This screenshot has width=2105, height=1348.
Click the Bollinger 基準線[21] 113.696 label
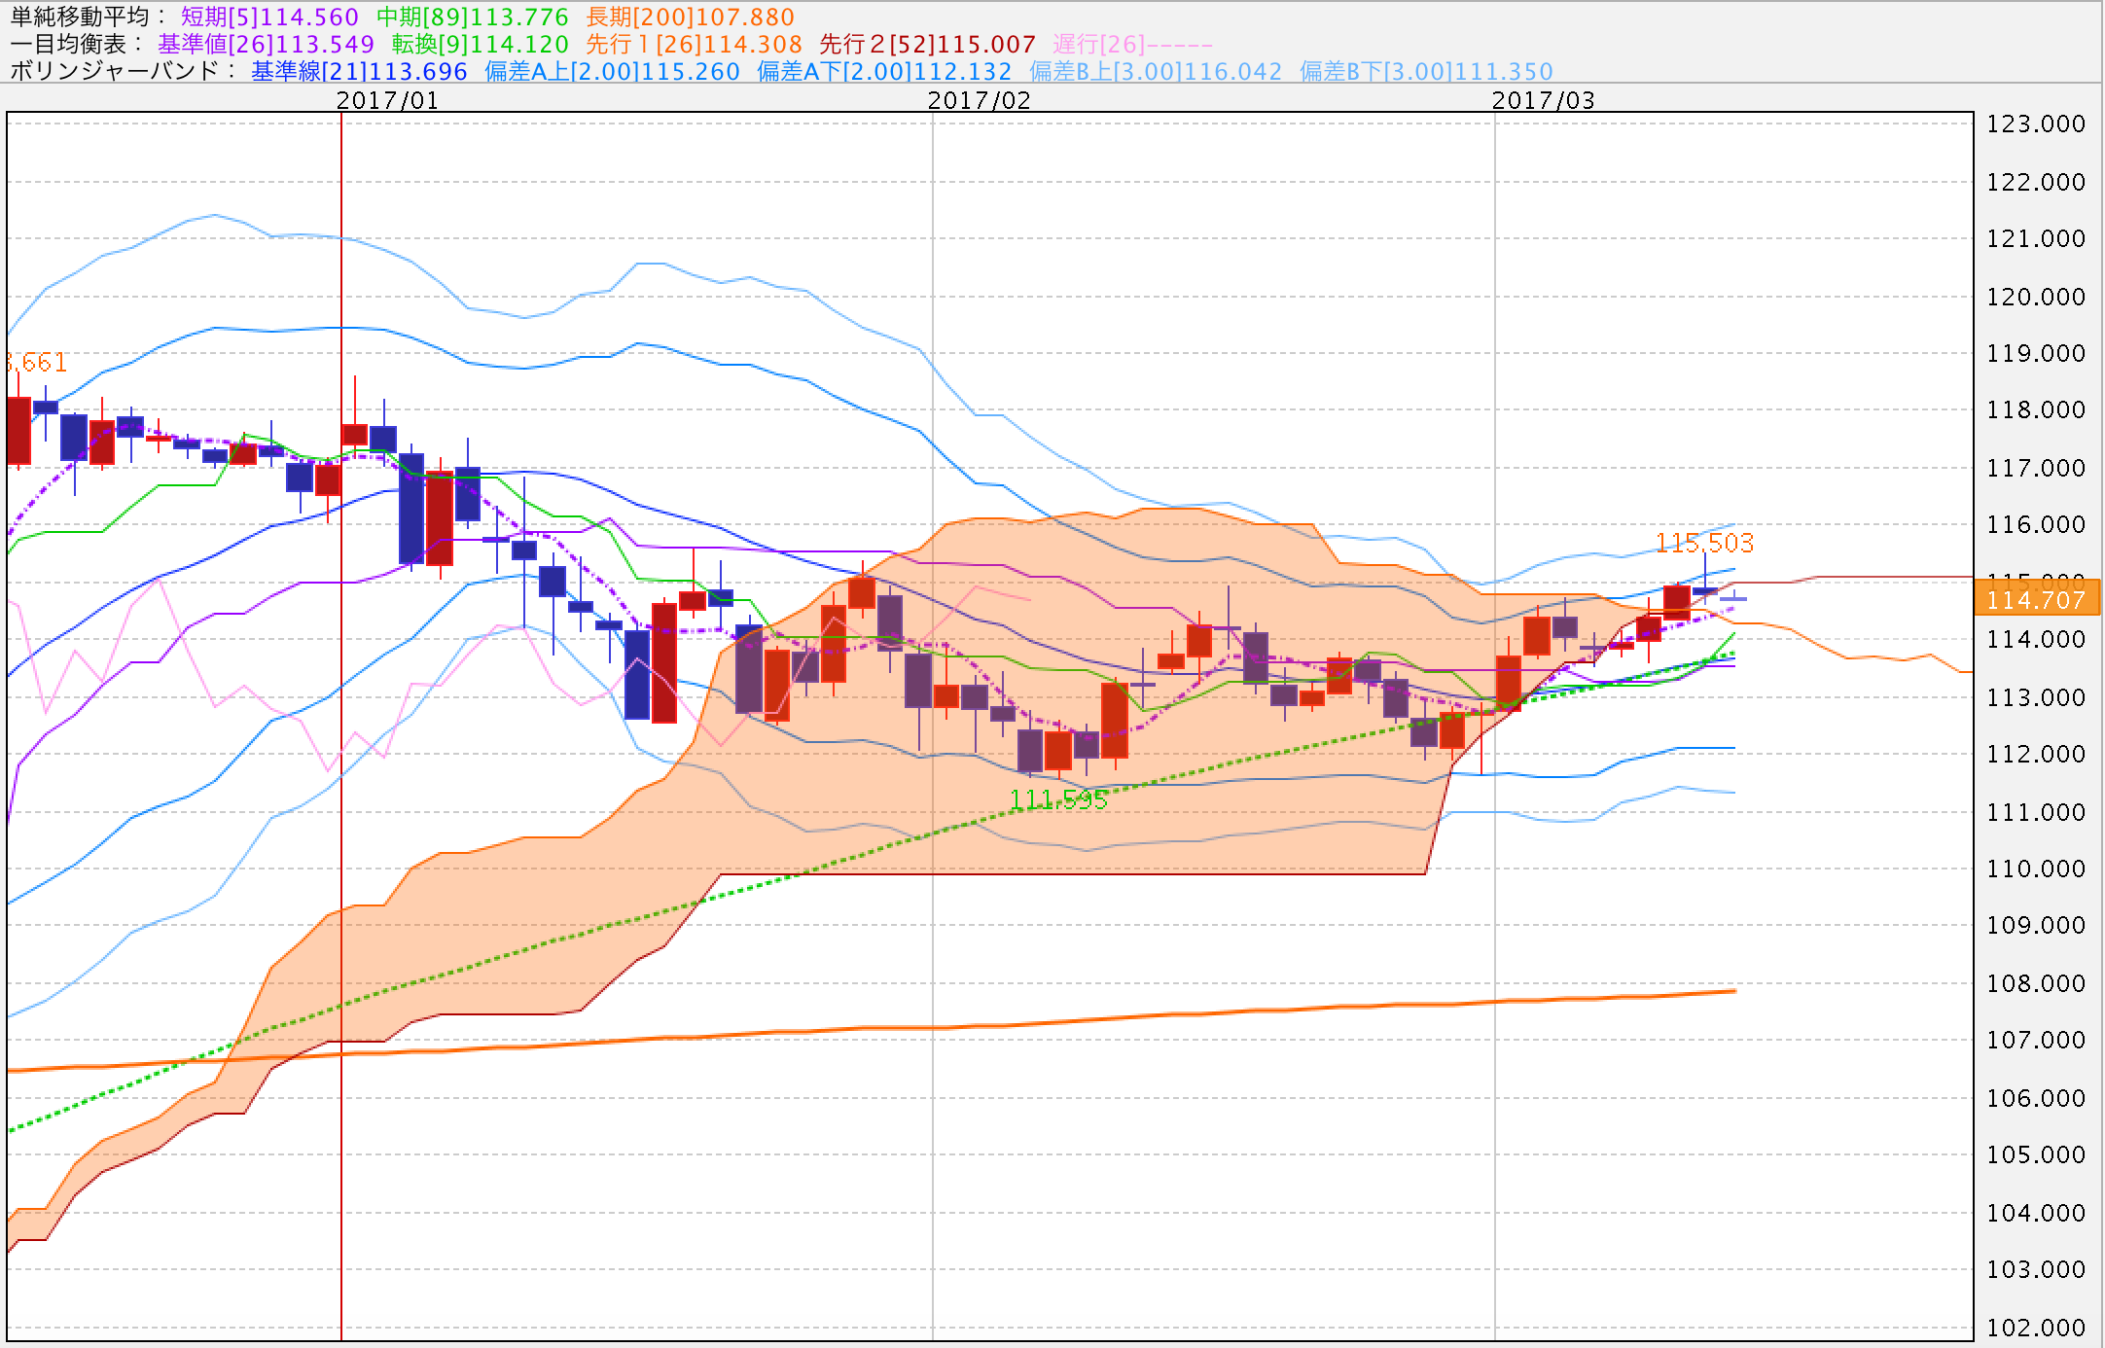(x=359, y=71)
